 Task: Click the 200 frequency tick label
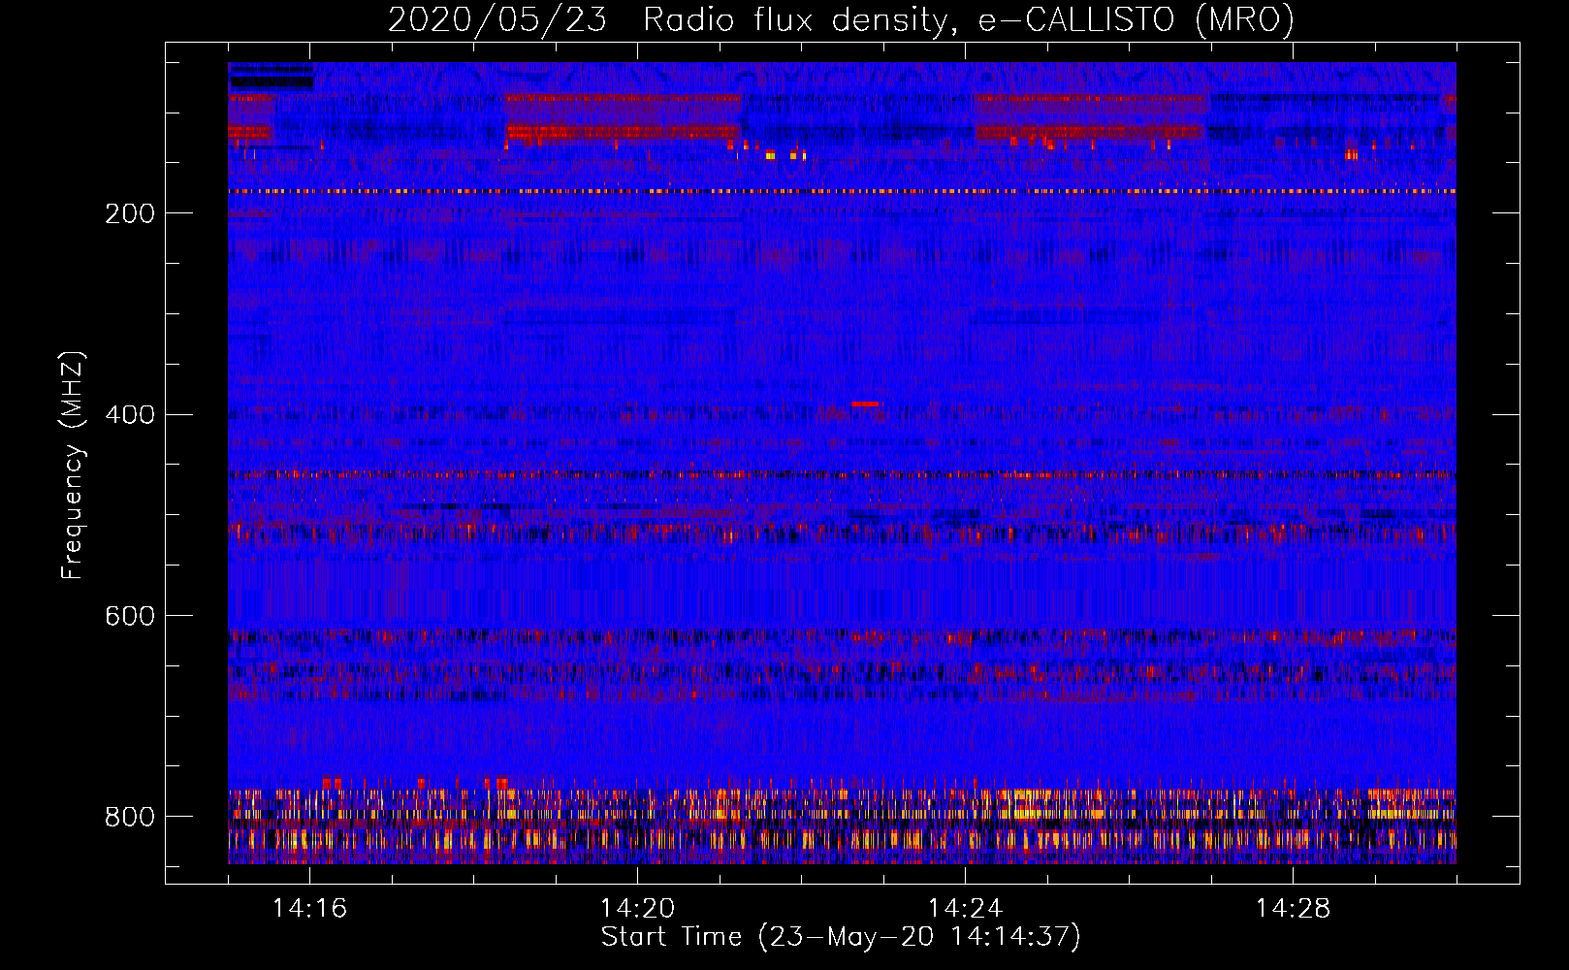pyautogui.click(x=130, y=213)
